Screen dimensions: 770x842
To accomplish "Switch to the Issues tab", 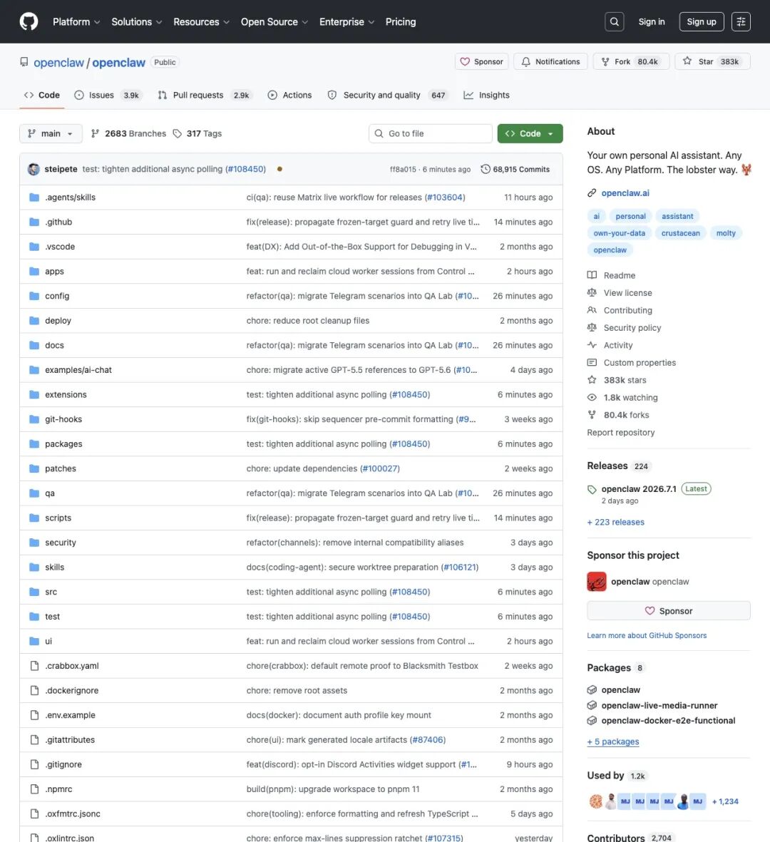I will coord(108,95).
